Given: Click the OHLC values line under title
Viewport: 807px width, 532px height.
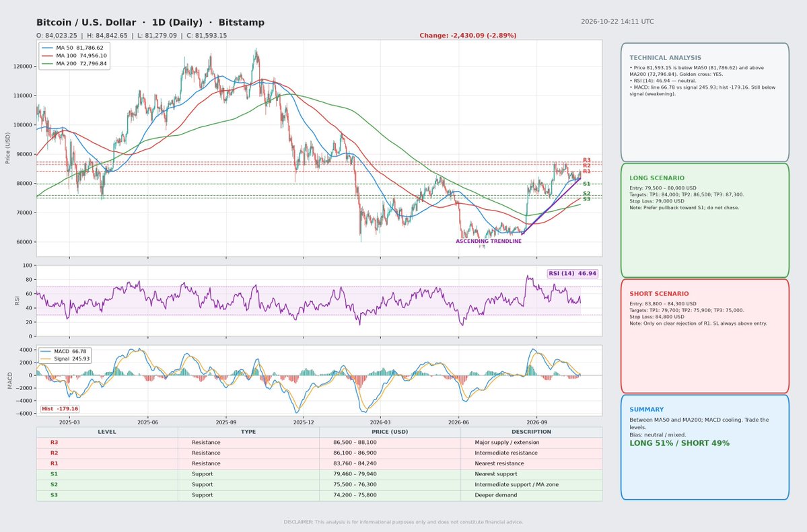Looking at the screenshot, I should [x=131, y=36].
